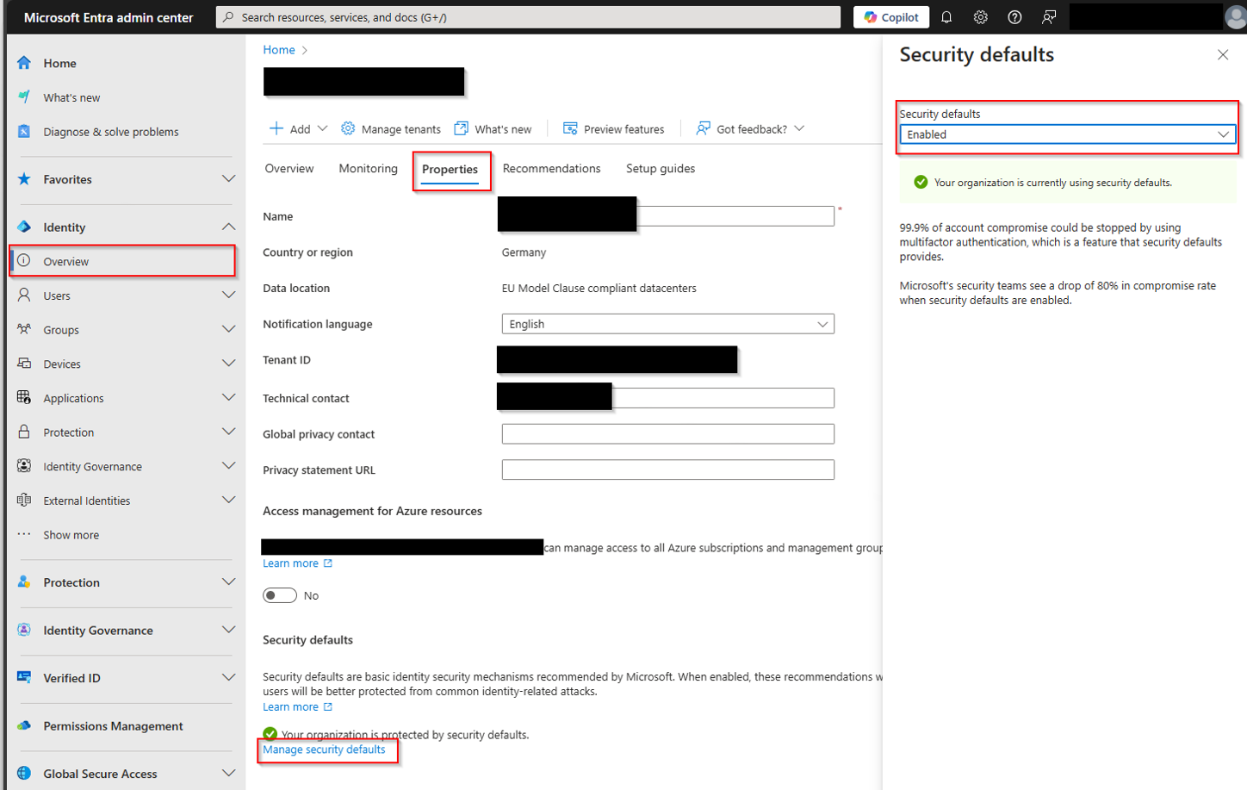The height and width of the screenshot is (790, 1247).
Task: Click the Global privacy contact field
Action: click(667, 434)
